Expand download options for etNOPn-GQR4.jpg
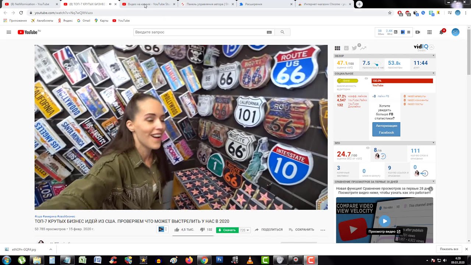471x265 pixels. tap(50, 249)
